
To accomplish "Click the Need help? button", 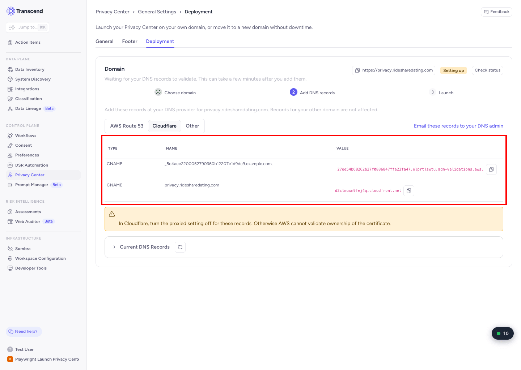I will pos(24,332).
